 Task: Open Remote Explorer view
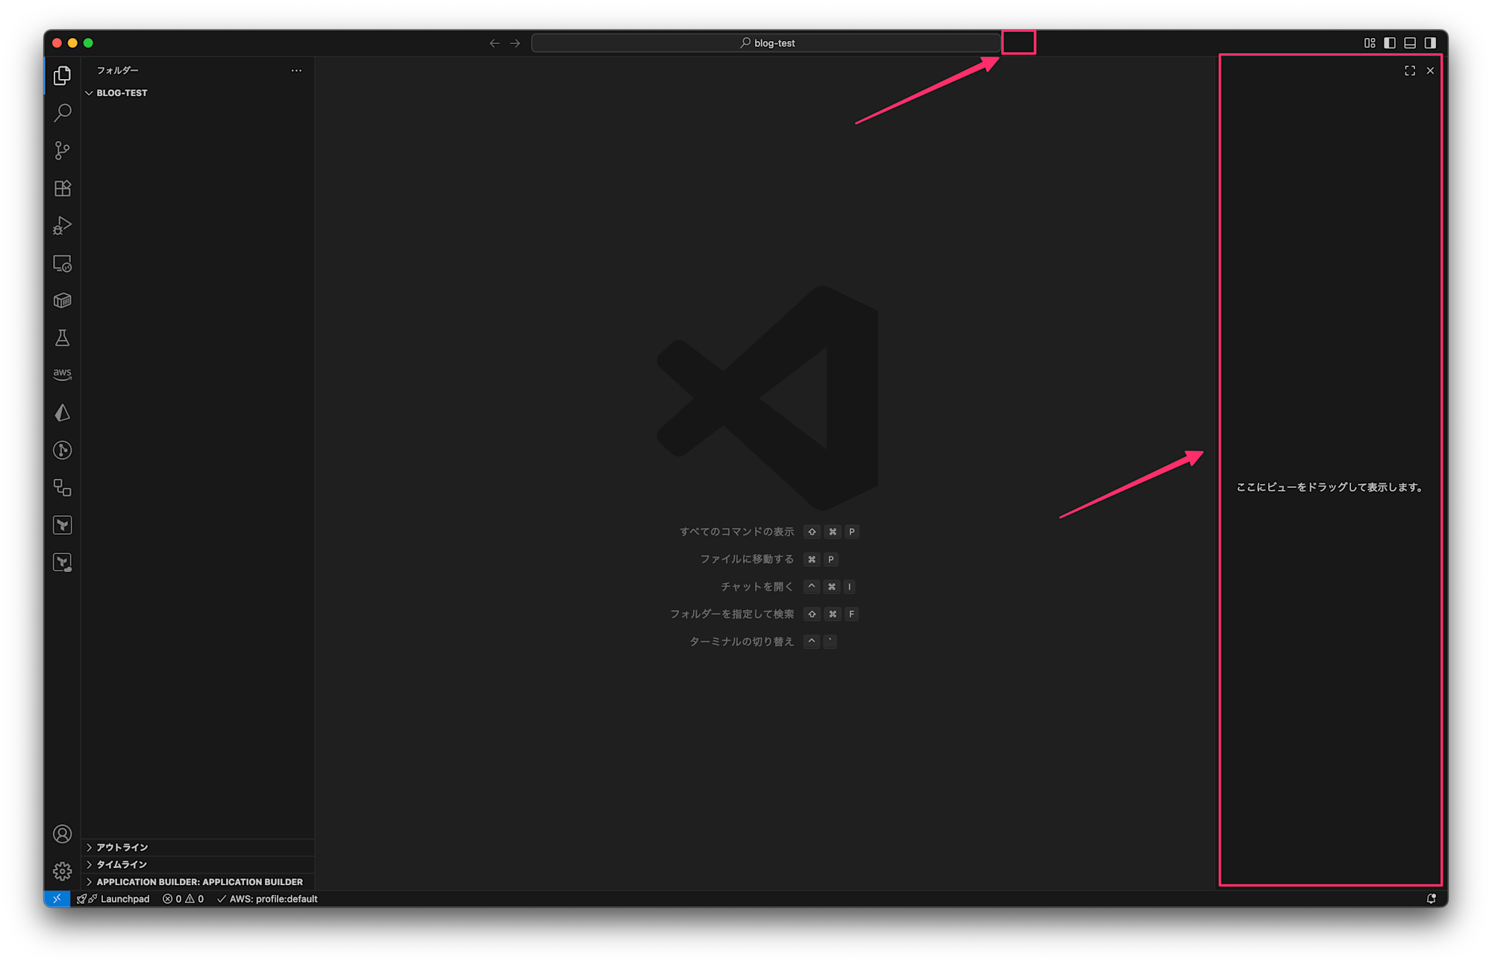click(x=63, y=263)
